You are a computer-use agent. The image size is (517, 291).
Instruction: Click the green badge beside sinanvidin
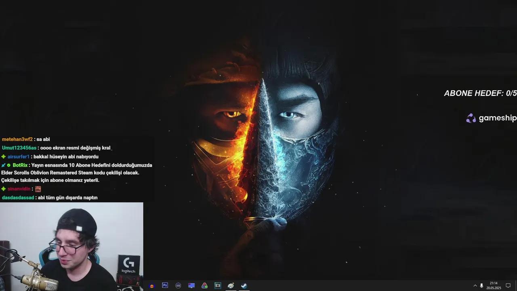pos(4,189)
